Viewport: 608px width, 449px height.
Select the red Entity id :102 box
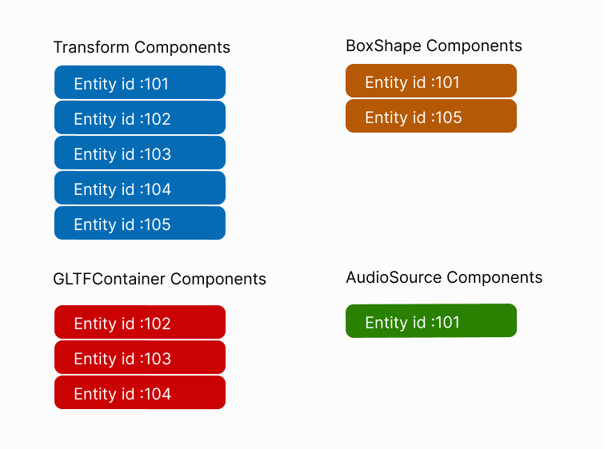pos(140,323)
